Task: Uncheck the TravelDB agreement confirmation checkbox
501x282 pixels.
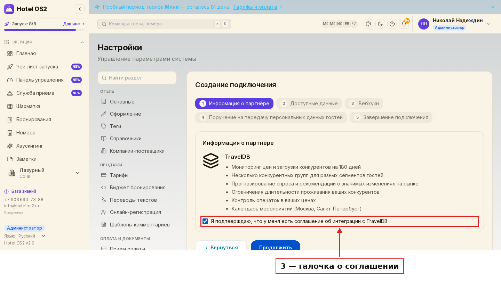Action: tap(205, 221)
